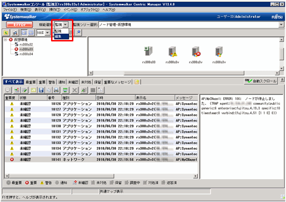
Task: Sort the event list by 番号 column header
Action: 54,98
